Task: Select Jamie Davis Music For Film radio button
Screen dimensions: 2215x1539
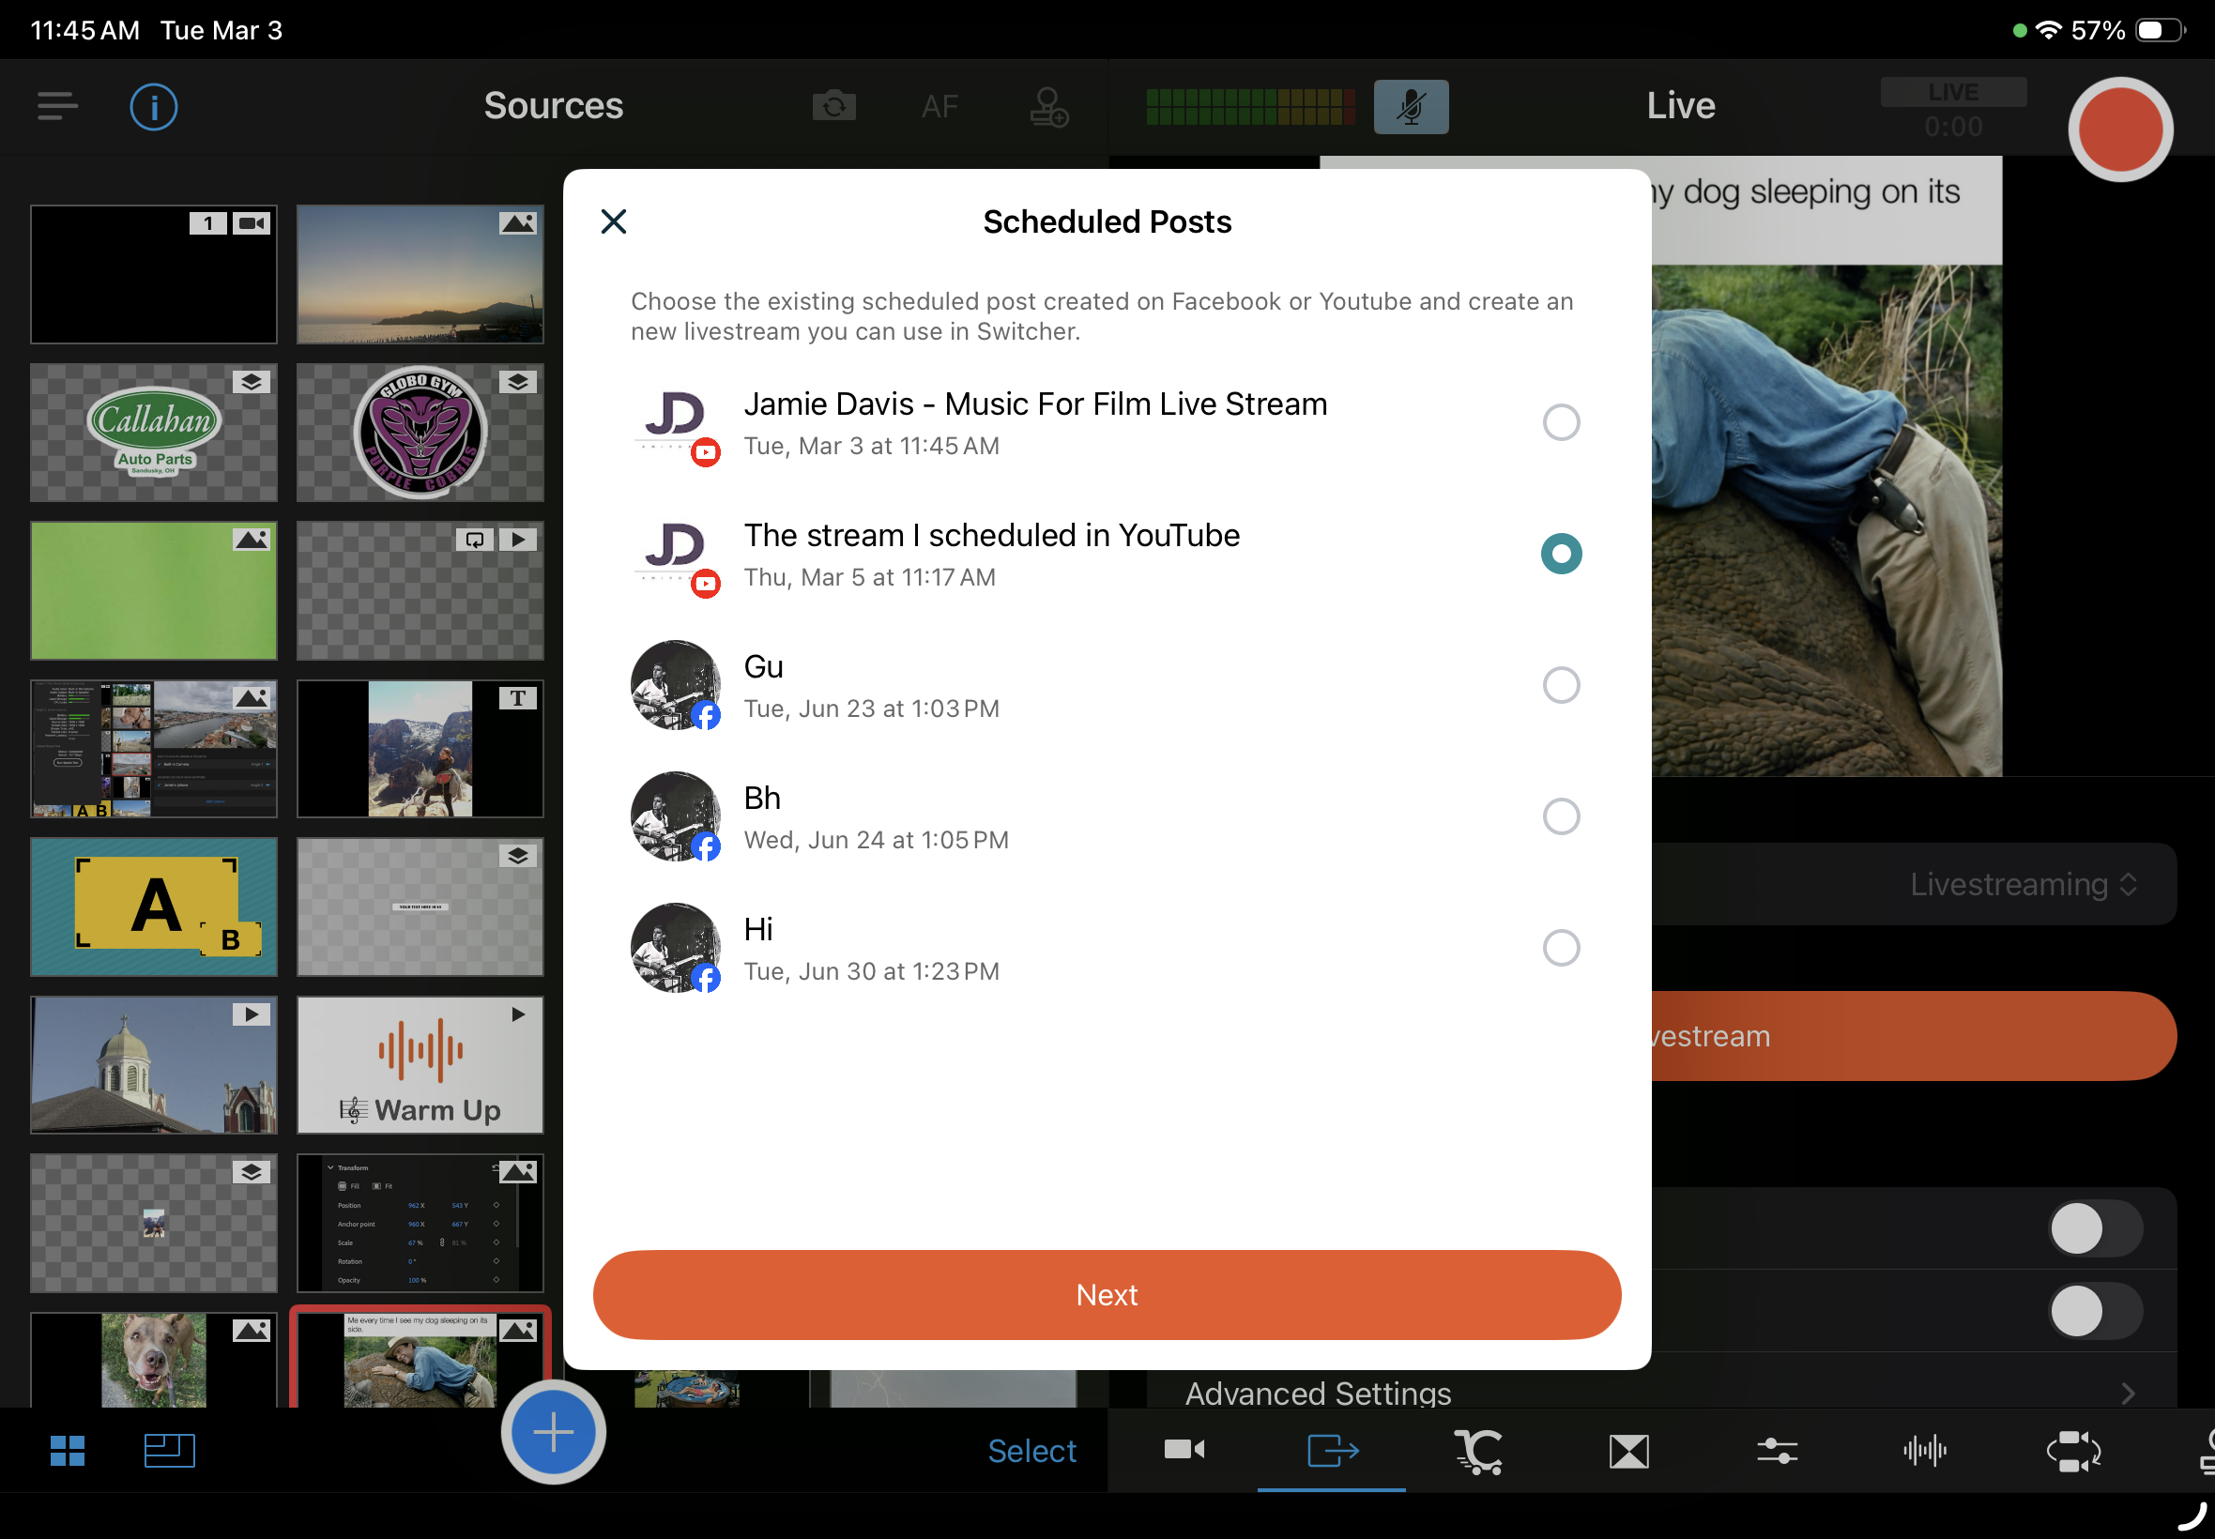Action: [x=1560, y=422]
